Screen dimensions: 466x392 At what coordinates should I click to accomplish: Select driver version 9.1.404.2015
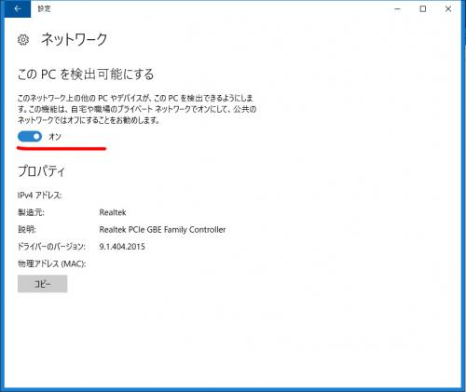(122, 247)
